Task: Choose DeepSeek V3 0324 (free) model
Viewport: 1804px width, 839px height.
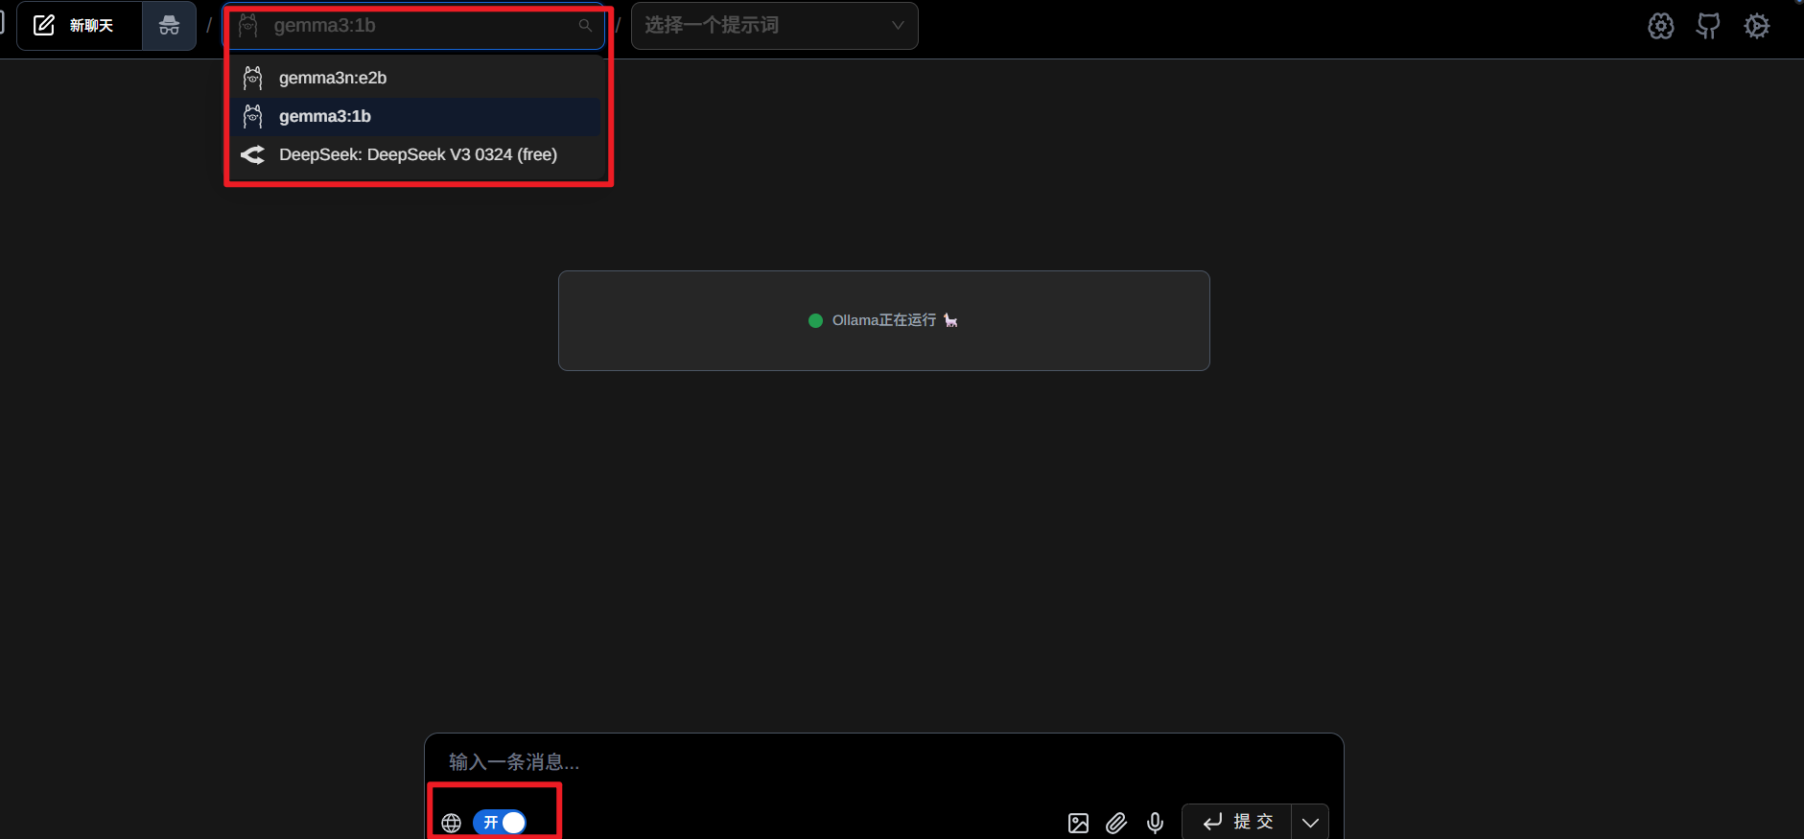Action: (415, 154)
